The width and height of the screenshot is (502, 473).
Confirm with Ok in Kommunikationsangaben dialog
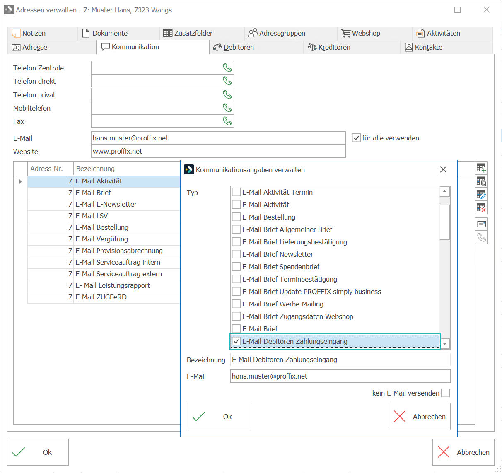click(x=218, y=417)
